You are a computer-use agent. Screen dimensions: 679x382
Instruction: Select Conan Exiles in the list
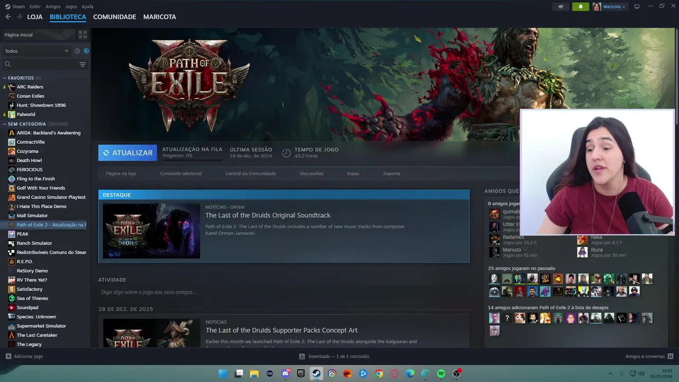click(30, 96)
